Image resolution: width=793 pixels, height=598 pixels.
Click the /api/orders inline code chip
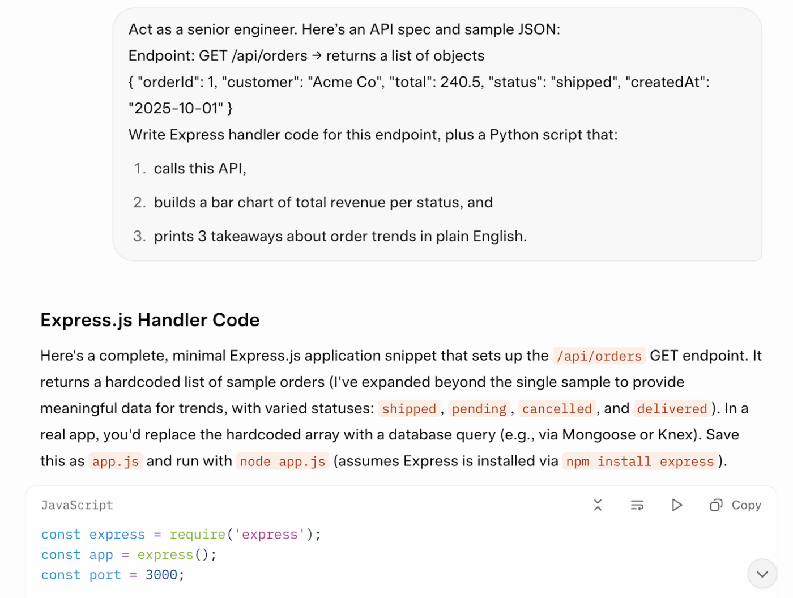599,356
